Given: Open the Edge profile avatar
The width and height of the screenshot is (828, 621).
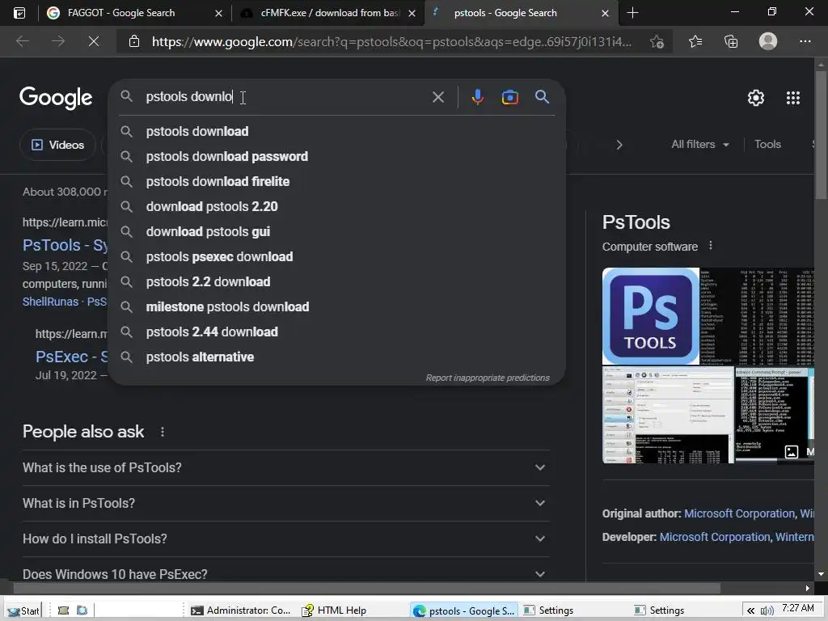Looking at the screenshot, I should click(768, 41).
